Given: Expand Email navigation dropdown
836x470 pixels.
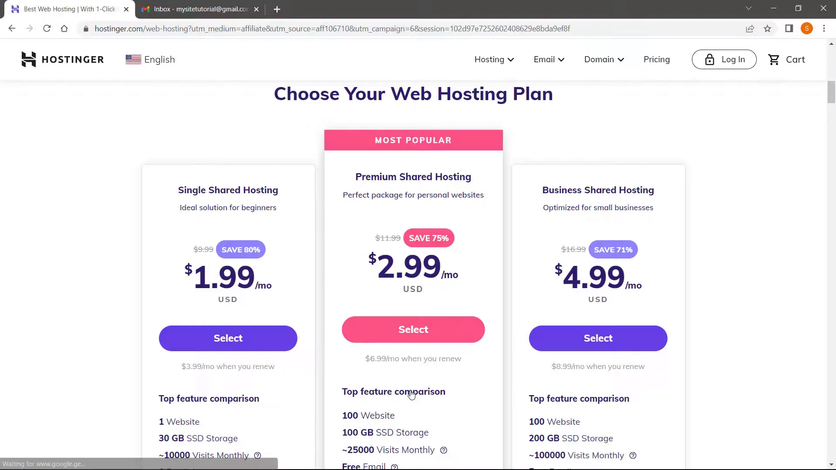Looking at the screenshot, I should click(x=549, y=59).
